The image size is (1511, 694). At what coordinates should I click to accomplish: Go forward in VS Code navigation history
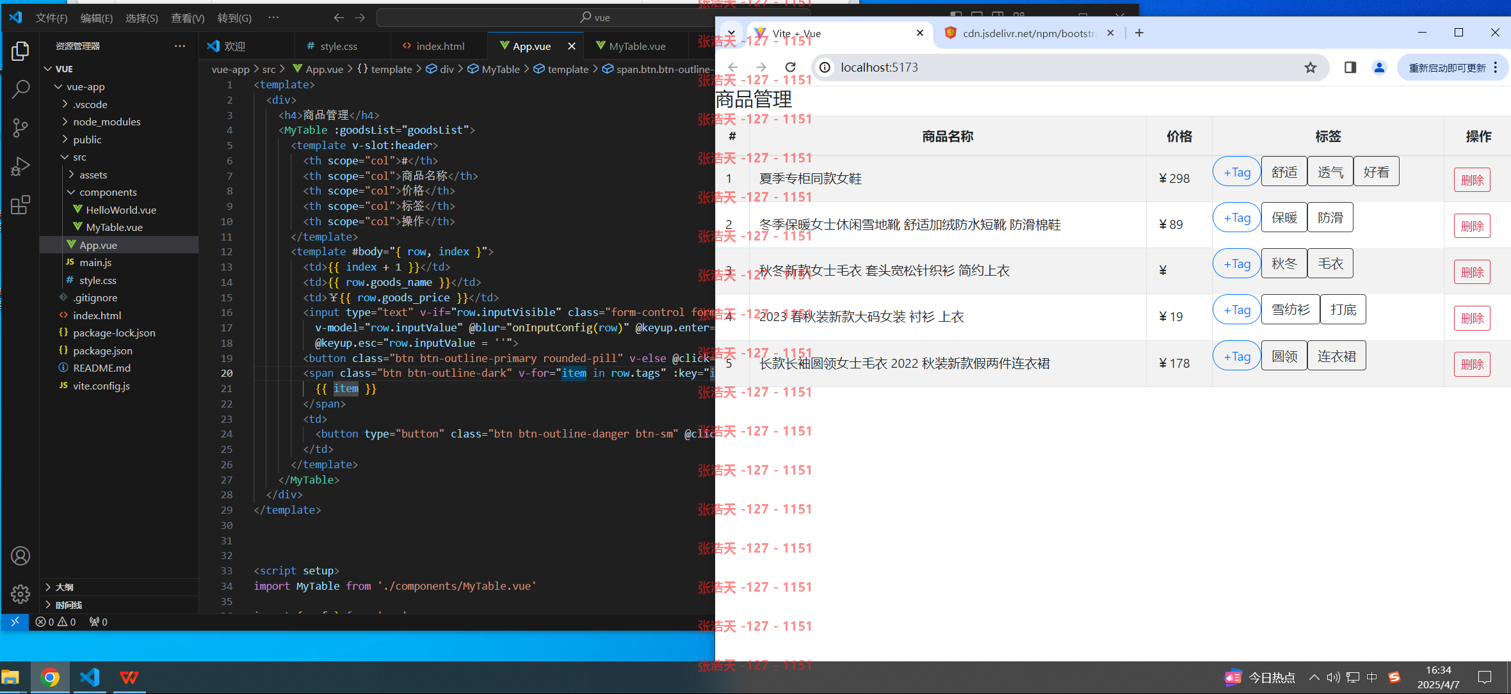[360, 18]
